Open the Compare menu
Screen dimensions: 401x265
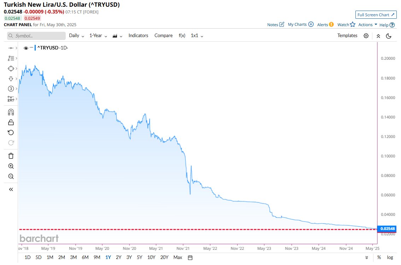coord(164,36)
